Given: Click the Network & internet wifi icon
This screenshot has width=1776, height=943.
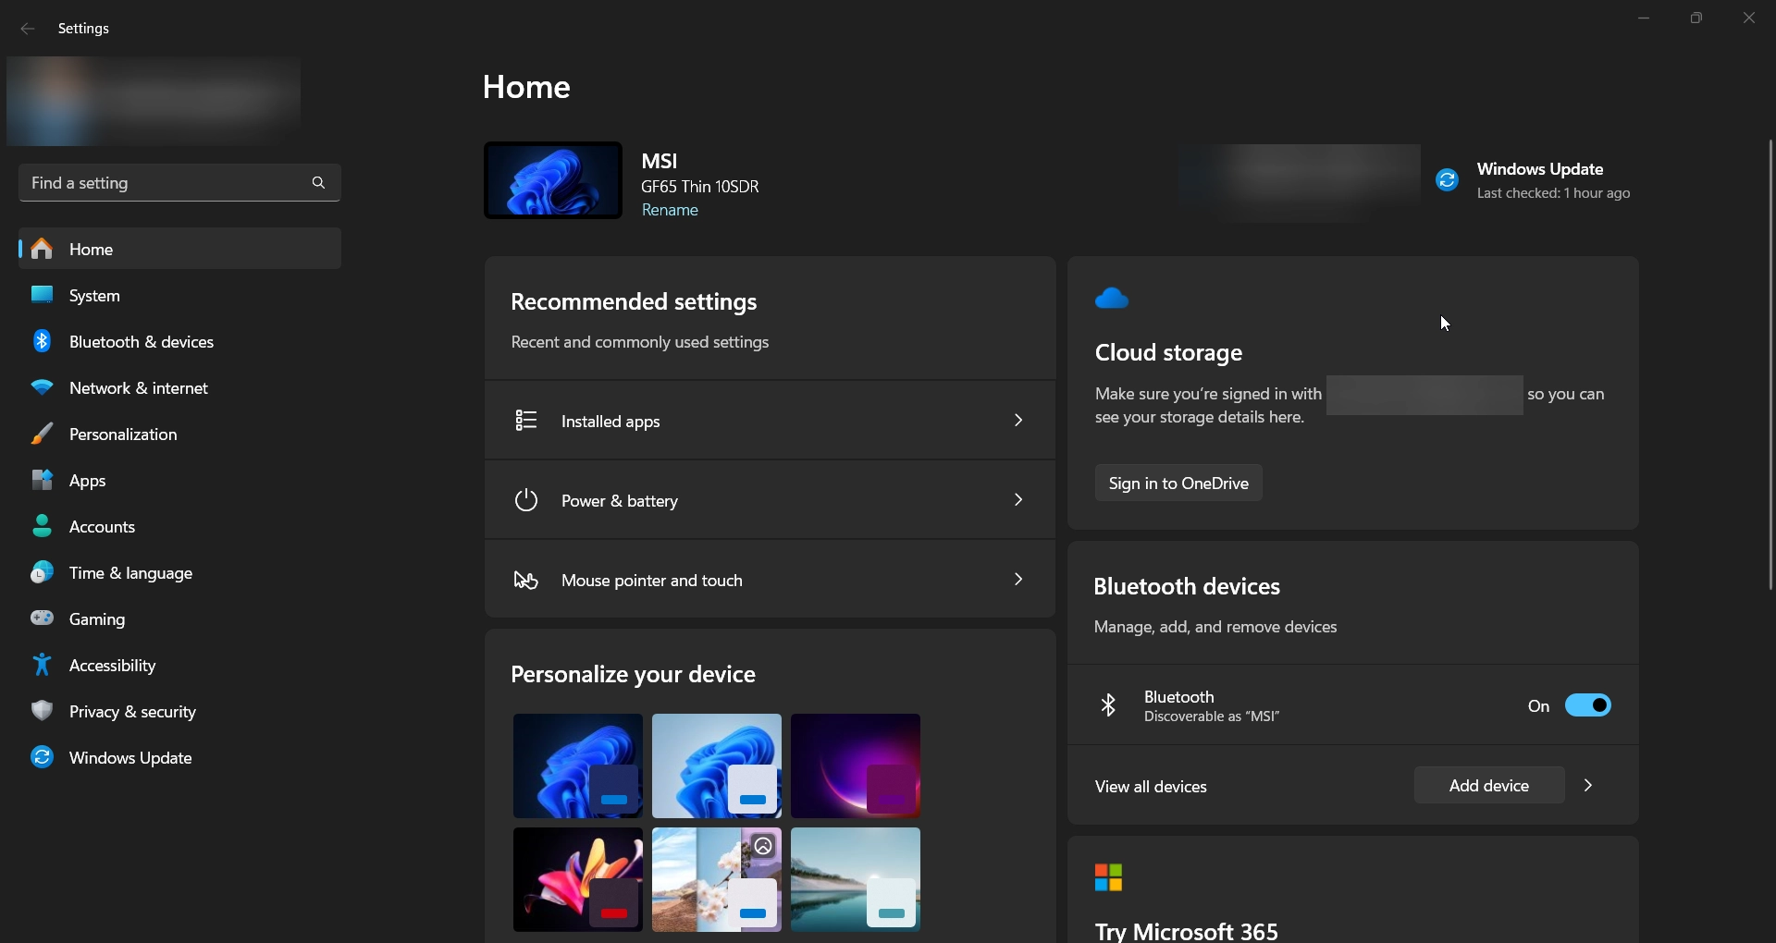Looking at the screenshot, I should click(42, 387).
